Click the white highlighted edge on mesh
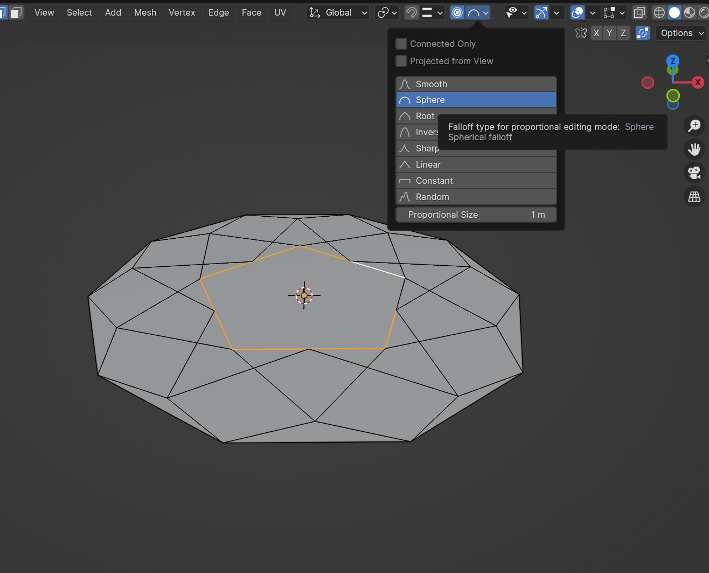This screenshot has height=573, width=709. pyautogui.click(x=377, y=270)
